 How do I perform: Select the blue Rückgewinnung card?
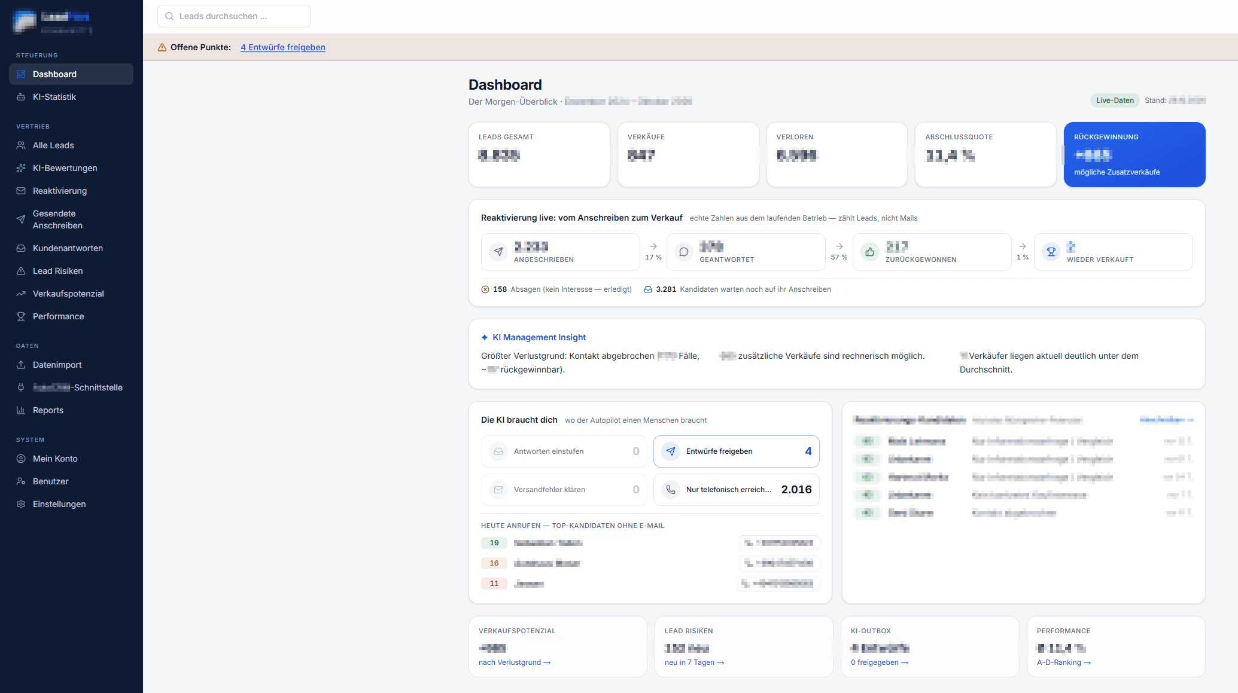[1134, 154]
